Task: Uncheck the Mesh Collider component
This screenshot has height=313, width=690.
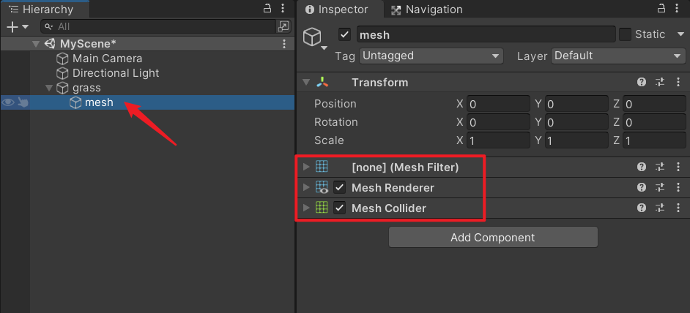Action: coord(340,208)
